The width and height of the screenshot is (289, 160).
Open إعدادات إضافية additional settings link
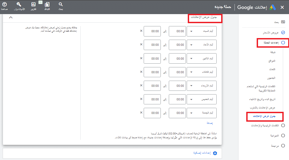click(202, 153)
